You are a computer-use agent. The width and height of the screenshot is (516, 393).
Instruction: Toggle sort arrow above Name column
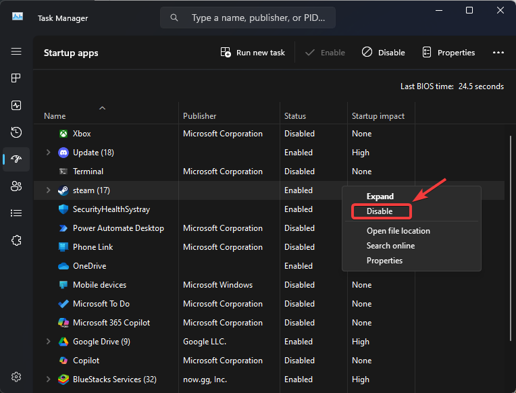(x=103, y=108)
